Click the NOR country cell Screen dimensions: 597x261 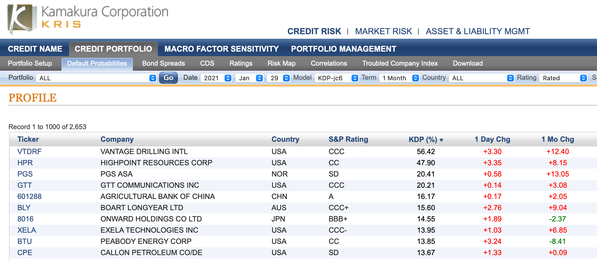click(x=279, y=174)
